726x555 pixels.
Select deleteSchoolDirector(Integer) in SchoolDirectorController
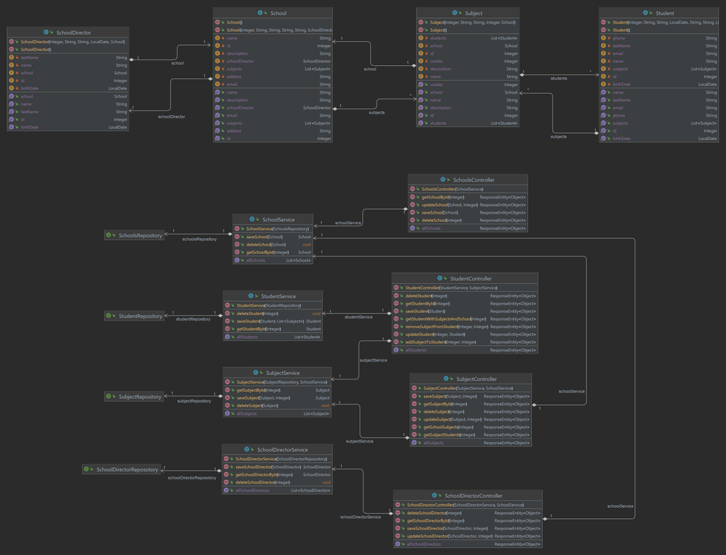pos(467,513)
